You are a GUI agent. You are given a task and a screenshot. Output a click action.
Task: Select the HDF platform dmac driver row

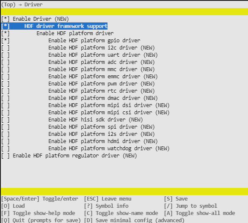click(80, 98)
